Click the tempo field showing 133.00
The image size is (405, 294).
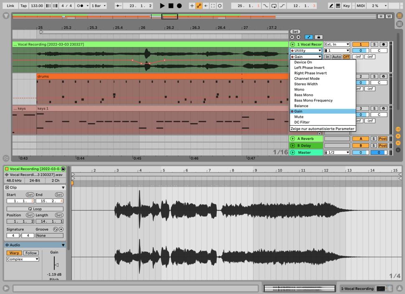[37, 6]
